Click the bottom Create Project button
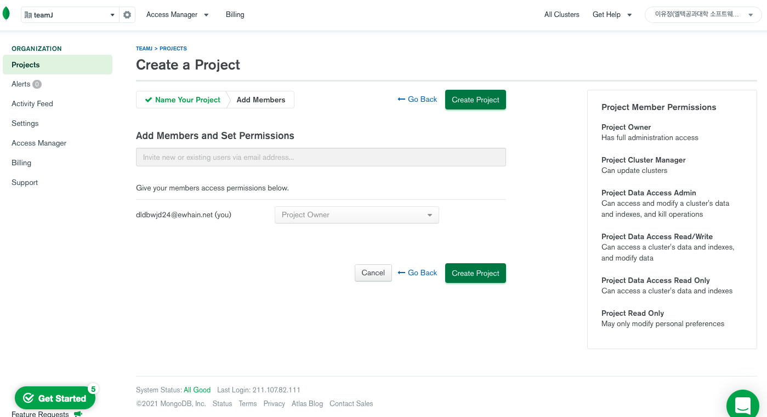767x417 pixels. (x=475, y=273)
